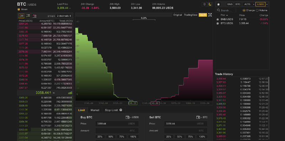Click the wallet icon next to USDS
Screen dimensions: 285x141
click(x=128, y=117)
